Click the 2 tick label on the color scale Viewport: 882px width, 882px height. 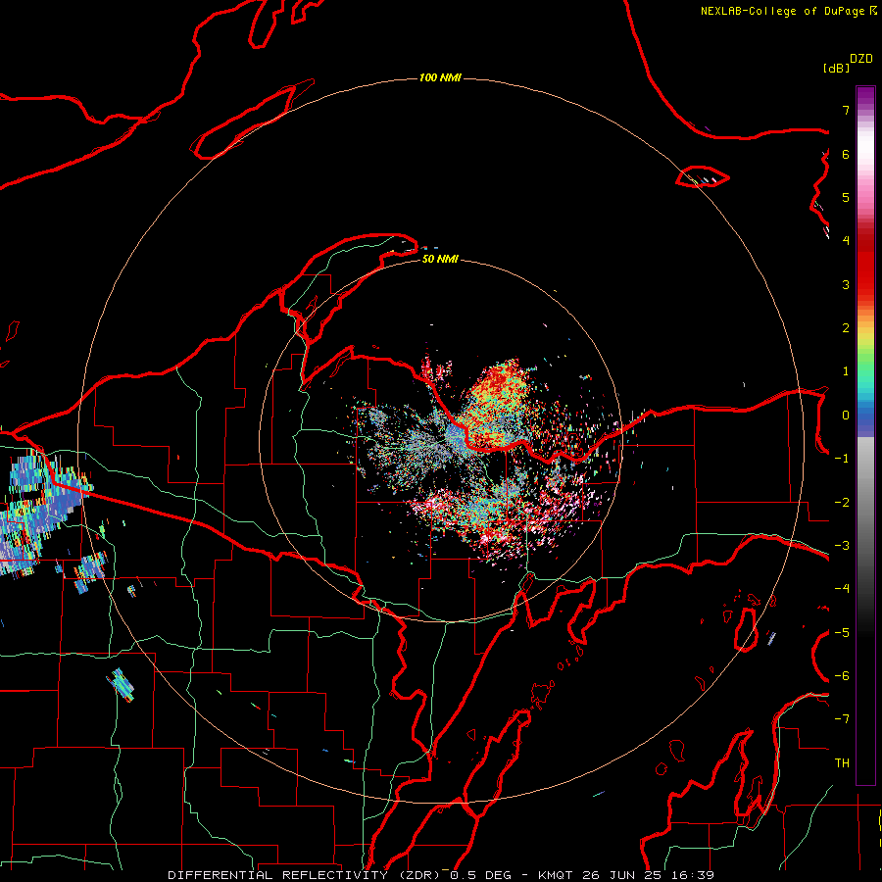(x=846, y=328)
